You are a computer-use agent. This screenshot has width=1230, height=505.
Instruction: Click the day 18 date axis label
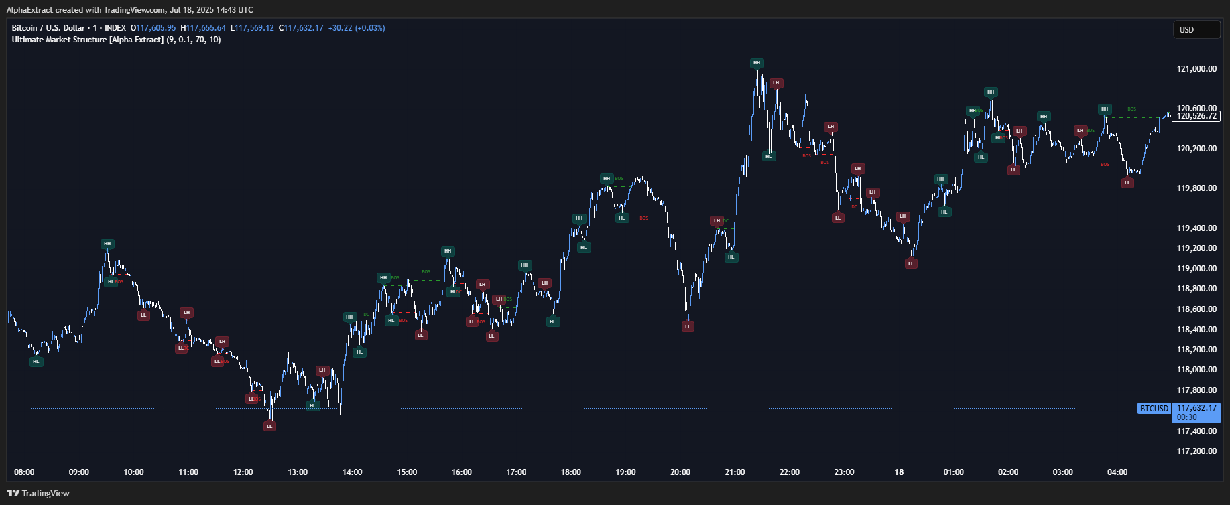[x=899, y=472]
